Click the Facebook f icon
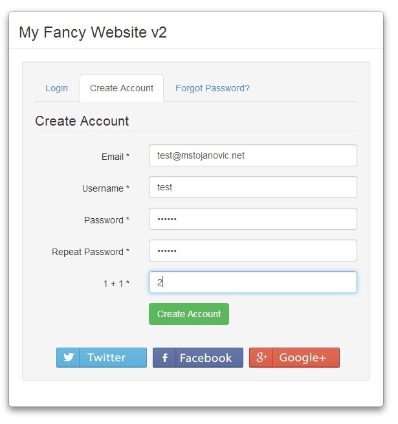The height and width of the screenshot is (424, 398). coord(164,357)
